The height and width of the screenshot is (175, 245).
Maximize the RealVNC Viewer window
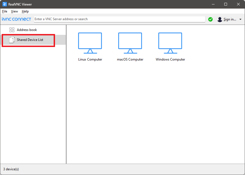point(226,4)
